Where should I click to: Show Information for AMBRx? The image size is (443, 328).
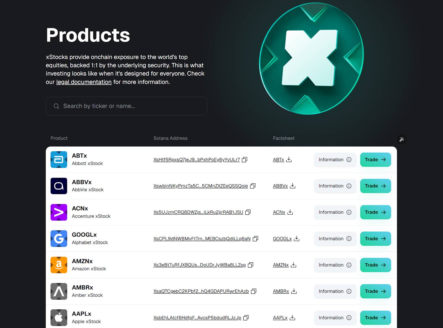click(x=335, y=291)
